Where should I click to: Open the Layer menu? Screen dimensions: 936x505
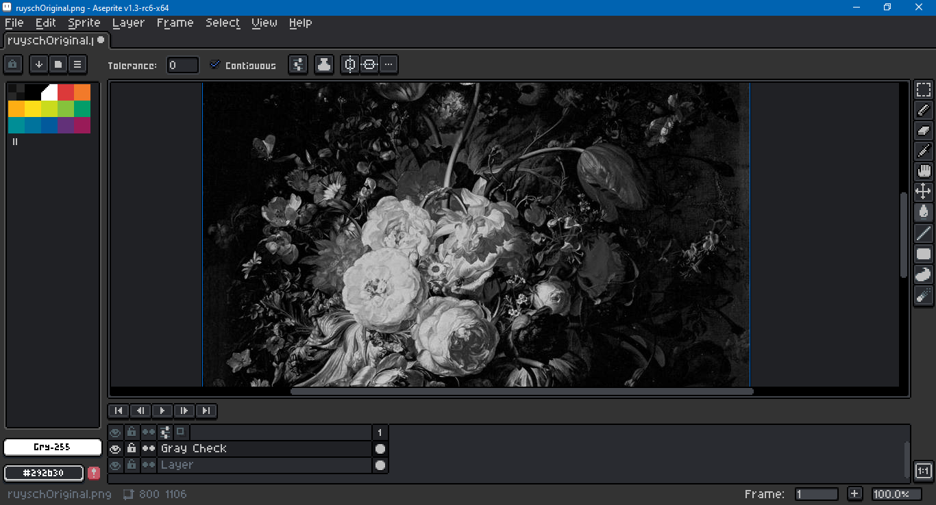click(129, 23)
